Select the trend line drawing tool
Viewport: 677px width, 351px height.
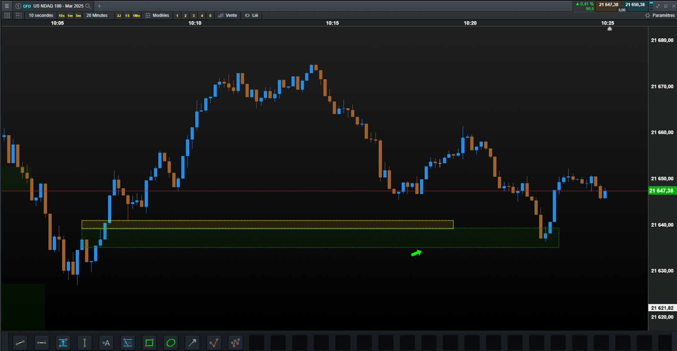coord(20,343)
